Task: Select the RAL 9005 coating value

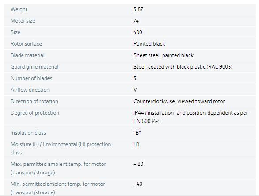Action: click(x=183, y=67)
